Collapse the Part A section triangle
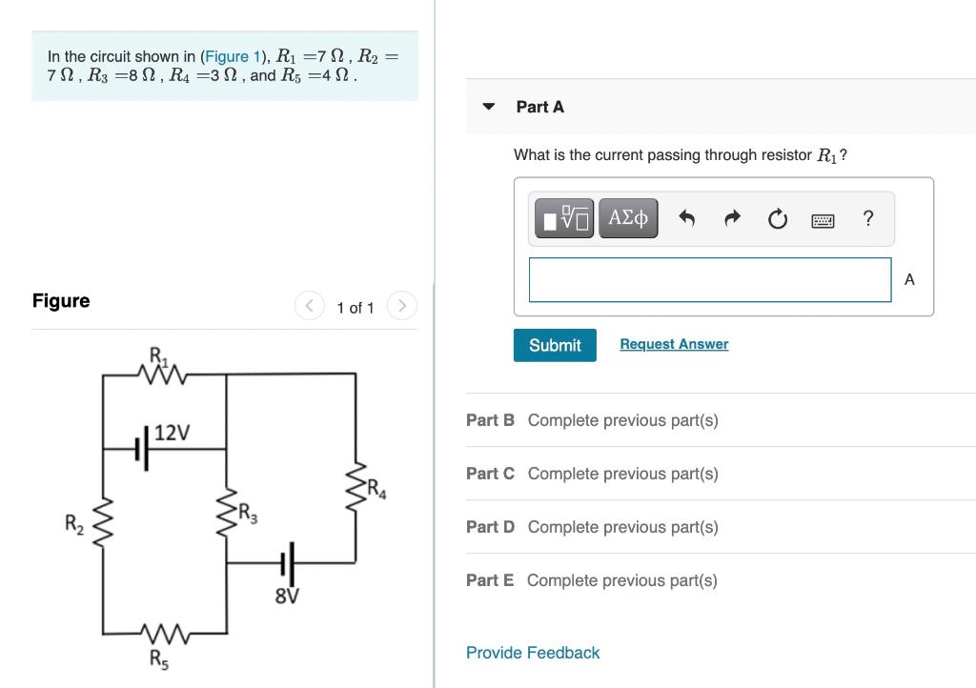Image resolution: width=976 pixels, height=688 pixels. click(487, 108)
